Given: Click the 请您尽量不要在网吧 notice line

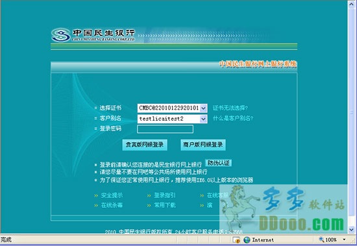Looking at the screenshot, I should pos(153,172).
